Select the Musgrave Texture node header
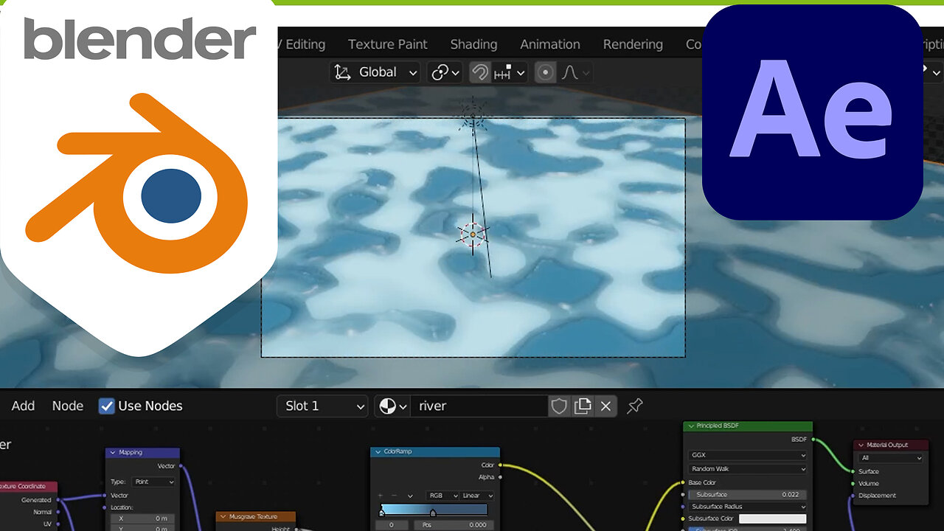The width and height of the screenshot is (944, 531). point(256,517)
